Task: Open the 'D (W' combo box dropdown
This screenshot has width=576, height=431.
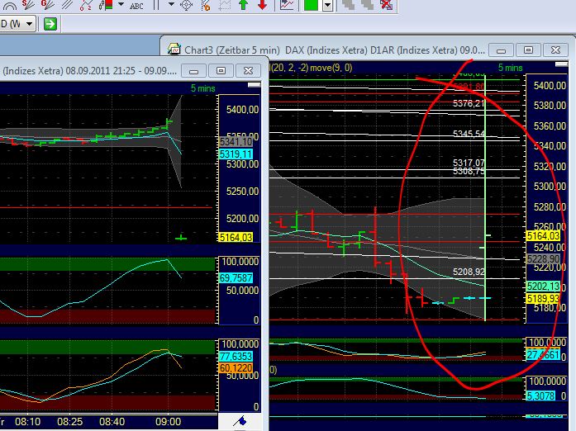Action: pyautogui.click(x=30, y=24)
